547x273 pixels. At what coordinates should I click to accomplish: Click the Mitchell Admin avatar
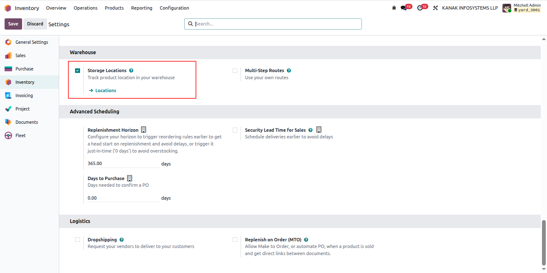click(507, 8)
